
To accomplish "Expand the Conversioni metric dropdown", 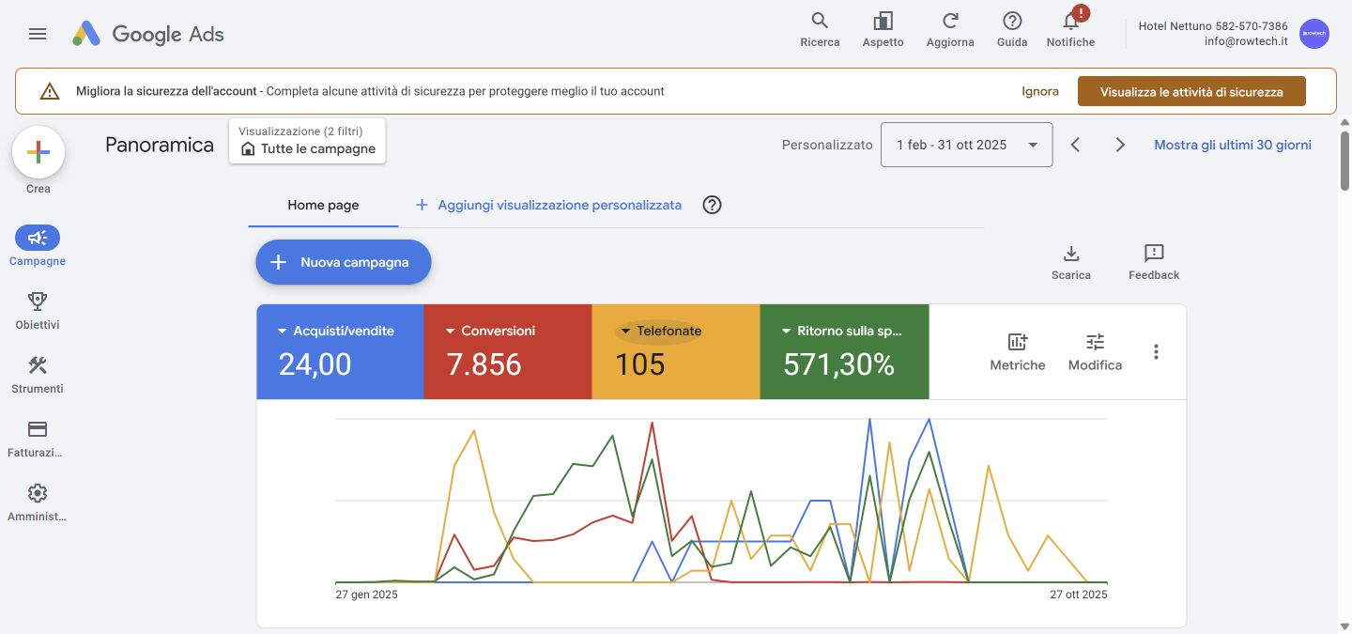I will (x=490, y=331).
